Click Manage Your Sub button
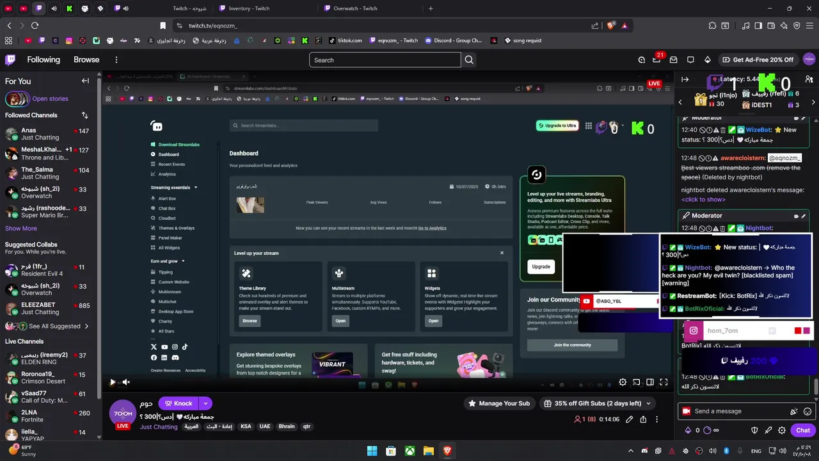The image size is (819, 461). [x=499, y=403]
